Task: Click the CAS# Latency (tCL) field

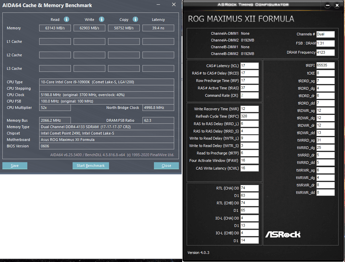Action: click(249, 65)
